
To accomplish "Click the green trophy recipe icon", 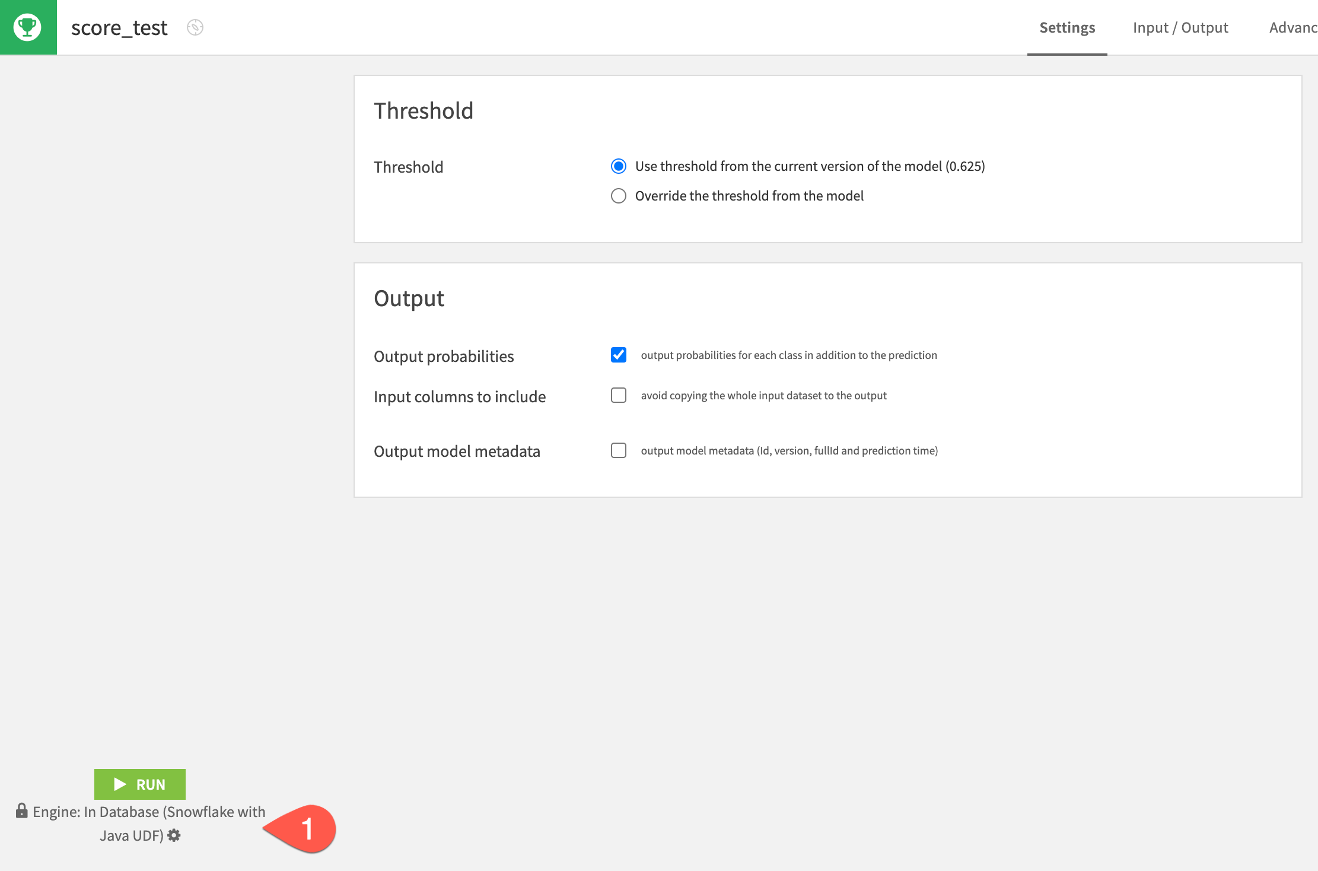I will (28, 27).
